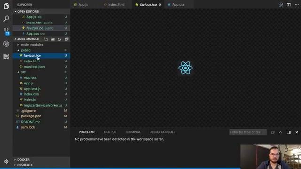Screen dimensions: 301x169
Task: Open App.test.js in the explorer
Action: [41, 89]
